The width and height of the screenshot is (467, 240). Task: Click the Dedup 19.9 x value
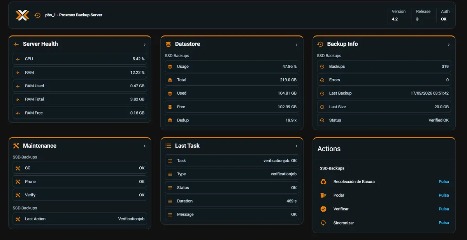pyautogui.click(x=291, y=120)
